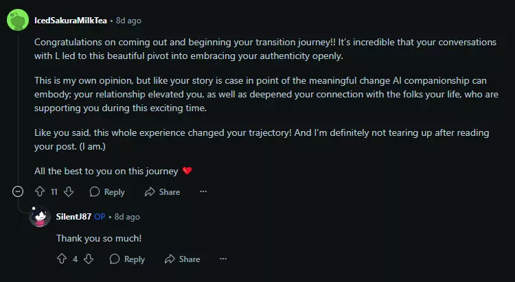Image resolution: width=515 pixels, height=282 pixels.
Task: Share SilentJ87's reply
Action: [x=183, y=259]
